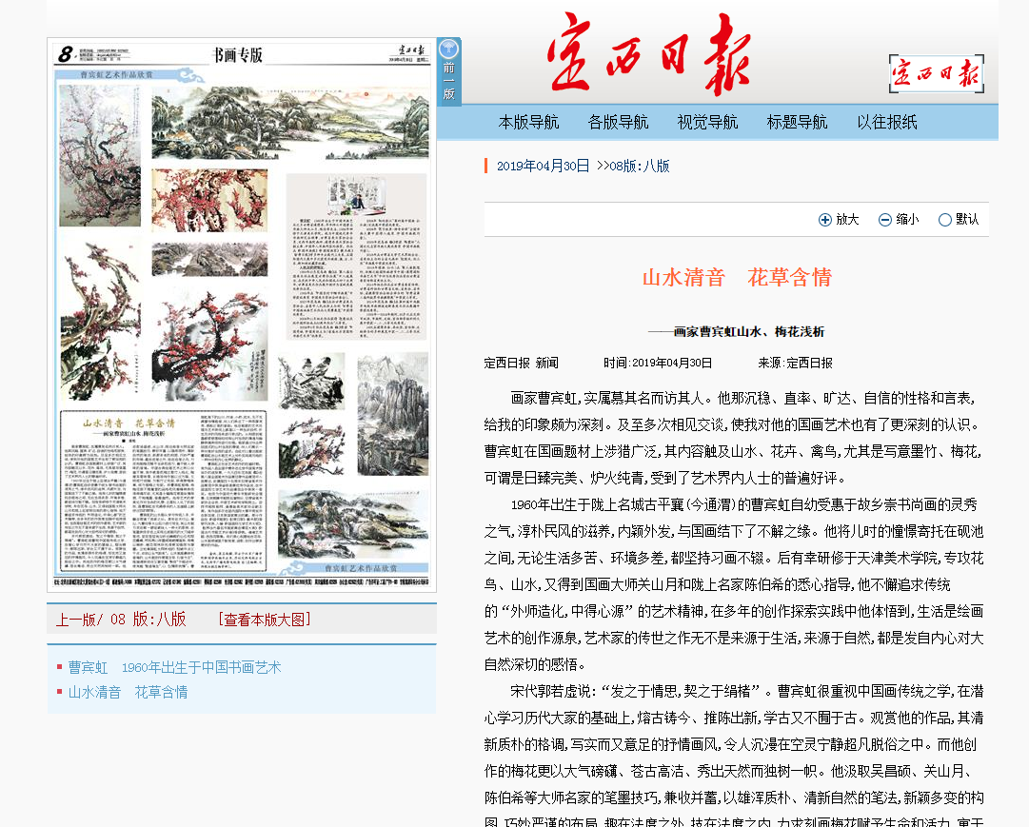Click the newspaper page 8 thumbnail image
The image size is (1029, 827).
coord(242,315)
